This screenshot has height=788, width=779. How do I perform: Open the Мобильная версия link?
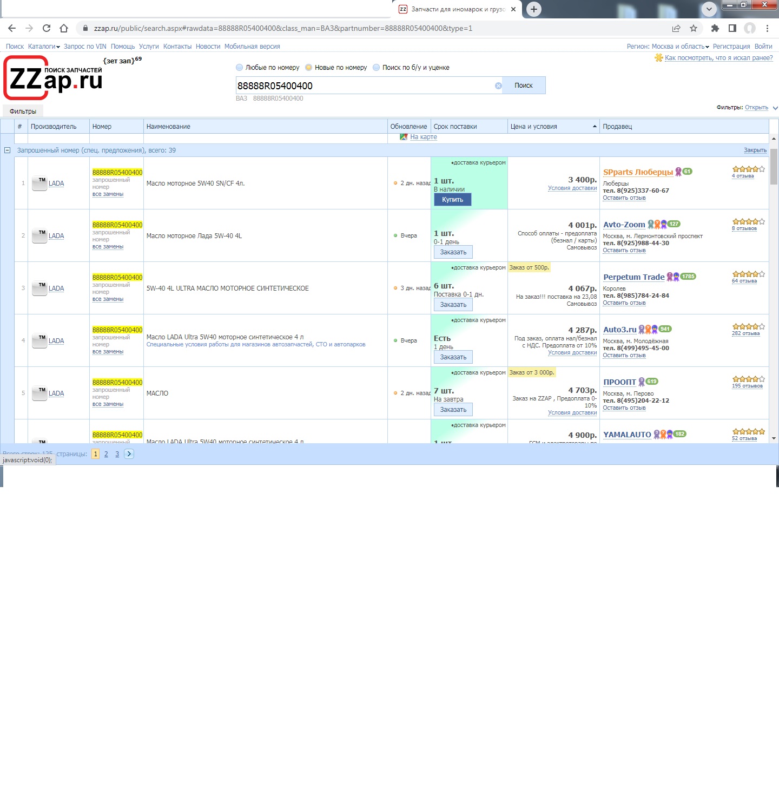252,47
